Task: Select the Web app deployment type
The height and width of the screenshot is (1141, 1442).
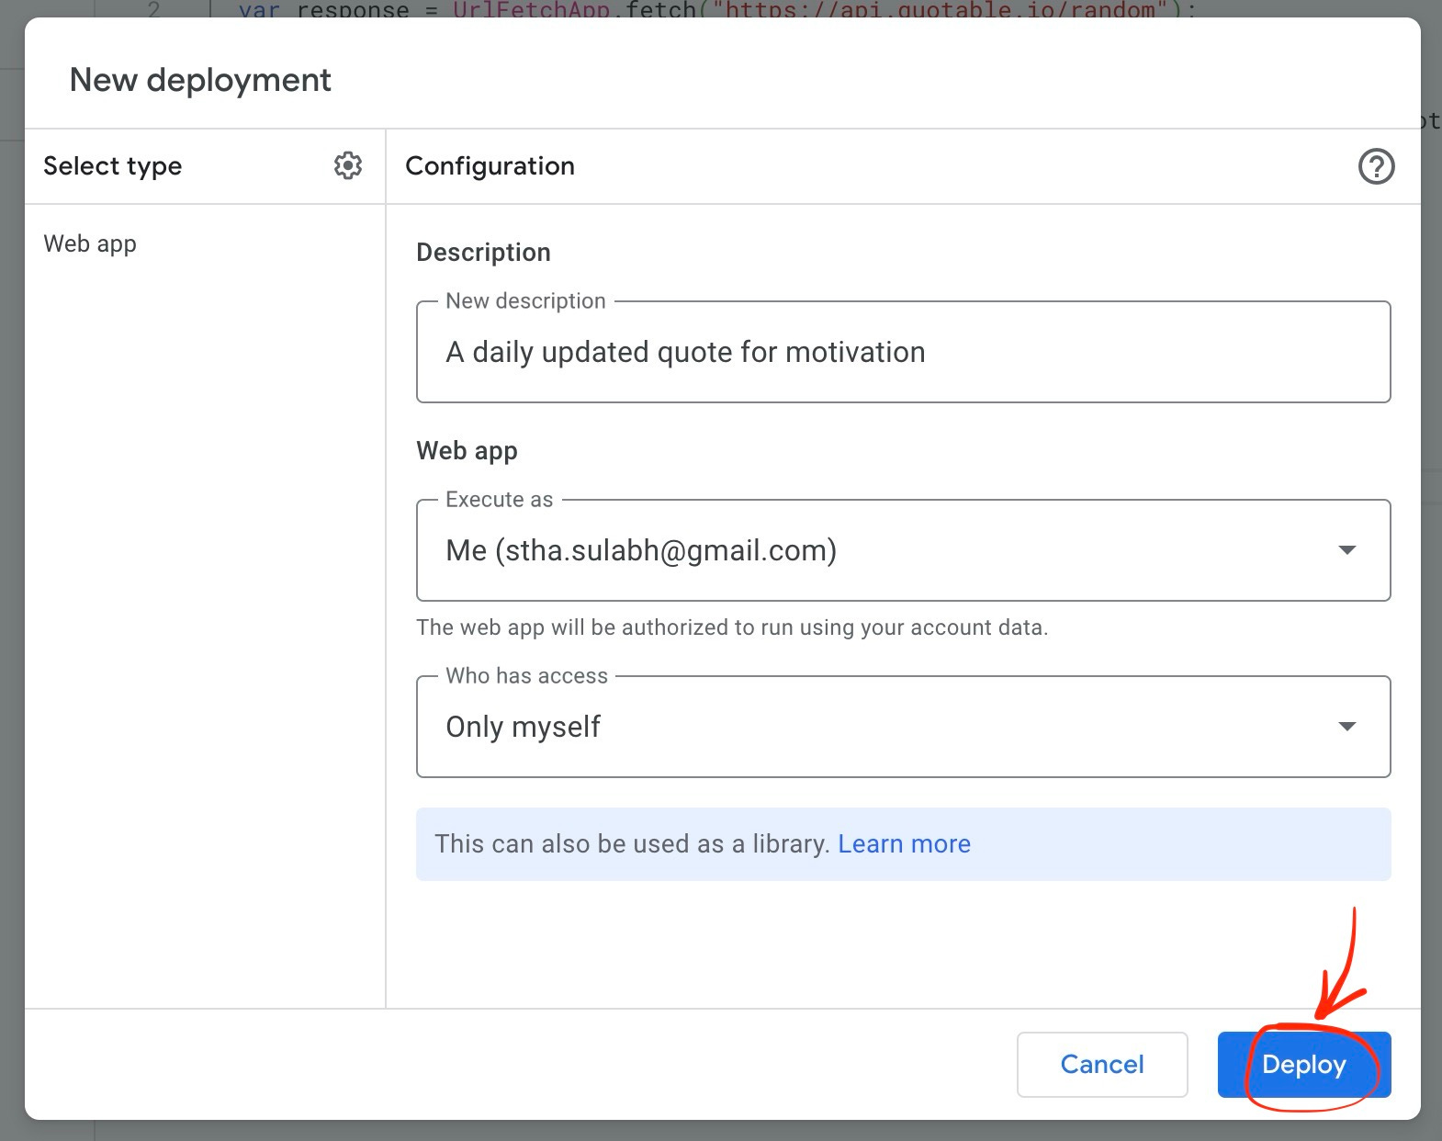Action: 90,243
